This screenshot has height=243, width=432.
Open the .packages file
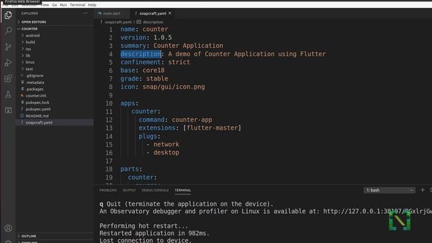34,89
